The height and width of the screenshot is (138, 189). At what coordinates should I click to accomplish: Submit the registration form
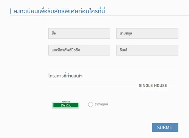[x=165, y=127]
